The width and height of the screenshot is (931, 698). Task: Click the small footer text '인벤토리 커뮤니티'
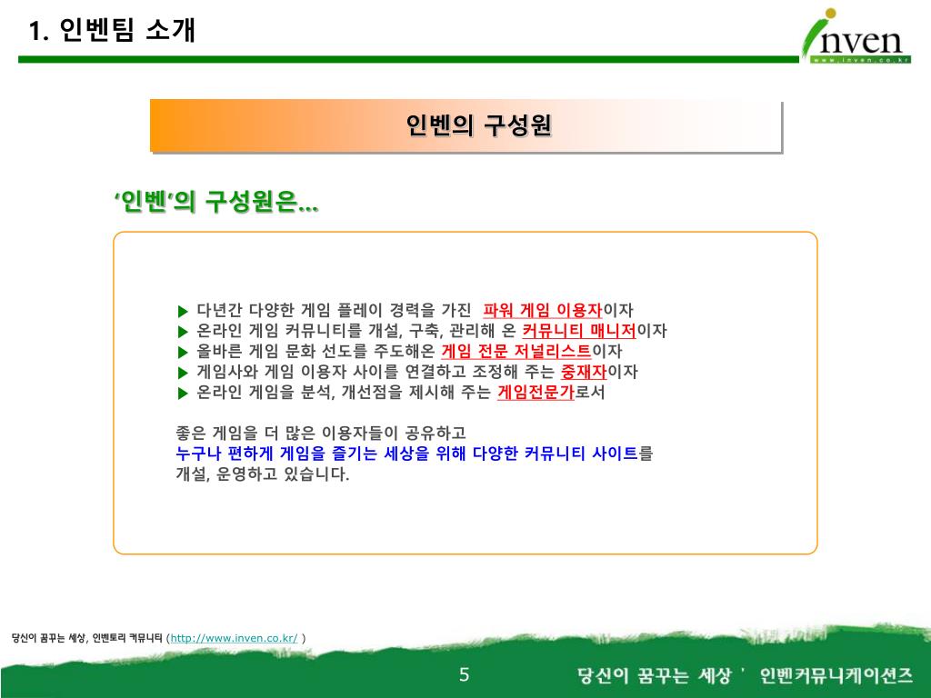point(127,639)
